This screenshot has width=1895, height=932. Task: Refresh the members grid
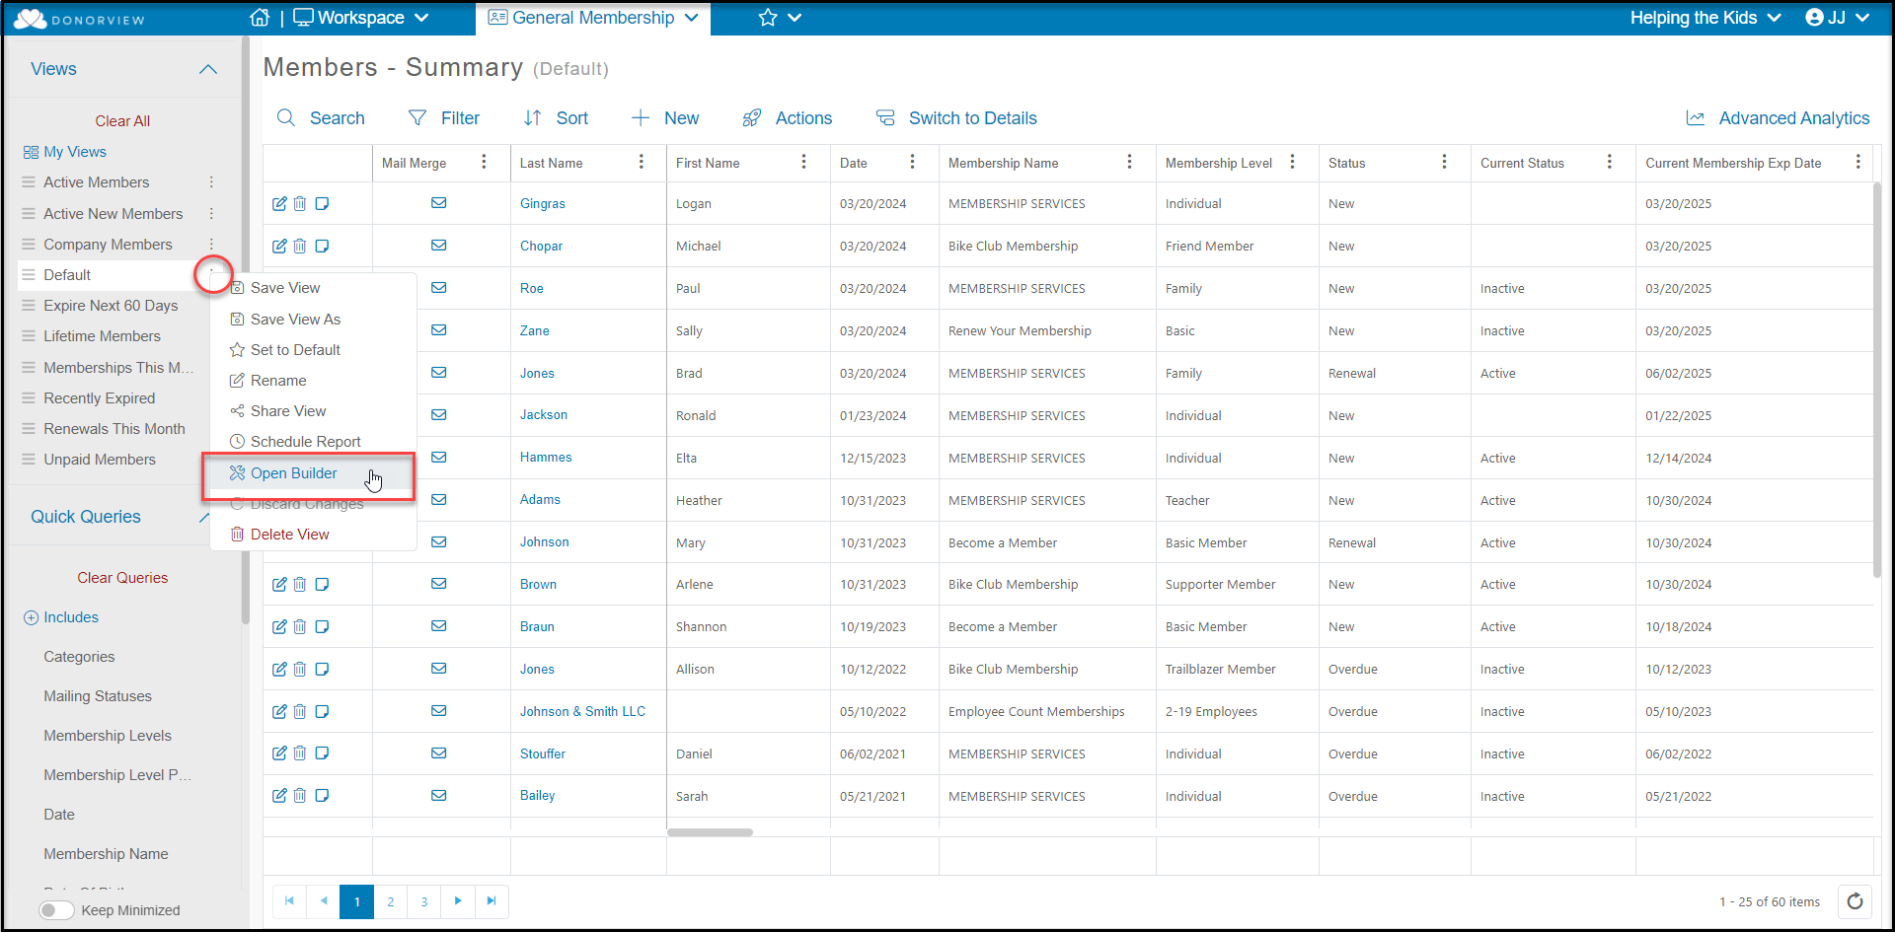tap(1855, 901)
